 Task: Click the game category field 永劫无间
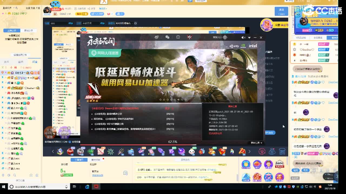coord(93,23)
